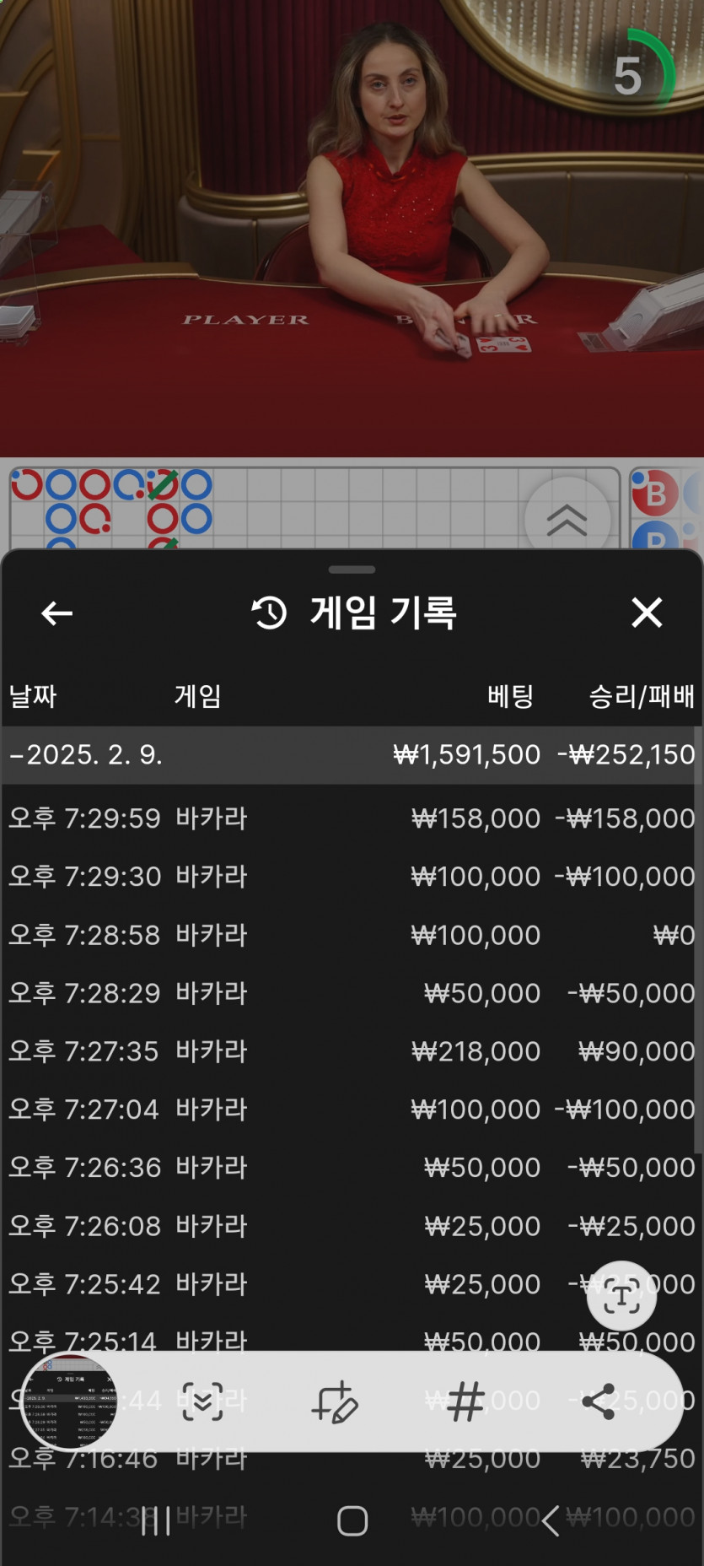This screenshot has height=1566, width=704.
Task: Tap the ₩90,000 win amount
Action: tap(637, 1051)
